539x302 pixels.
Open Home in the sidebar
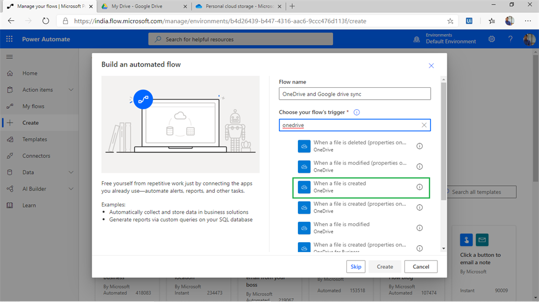coord(30,73)
